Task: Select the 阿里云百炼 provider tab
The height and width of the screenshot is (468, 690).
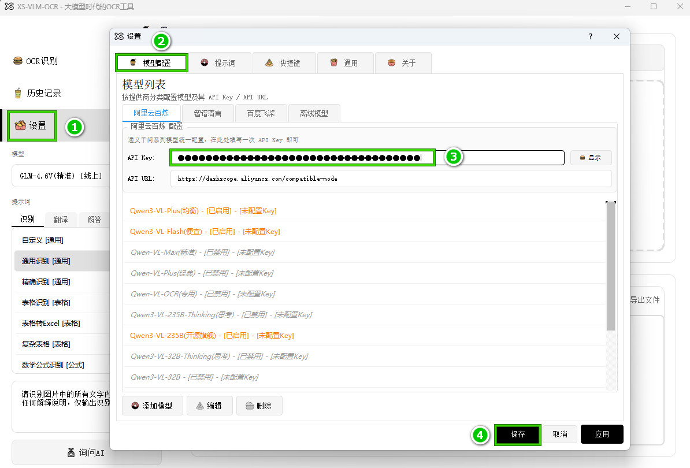Action: (151, 113)
